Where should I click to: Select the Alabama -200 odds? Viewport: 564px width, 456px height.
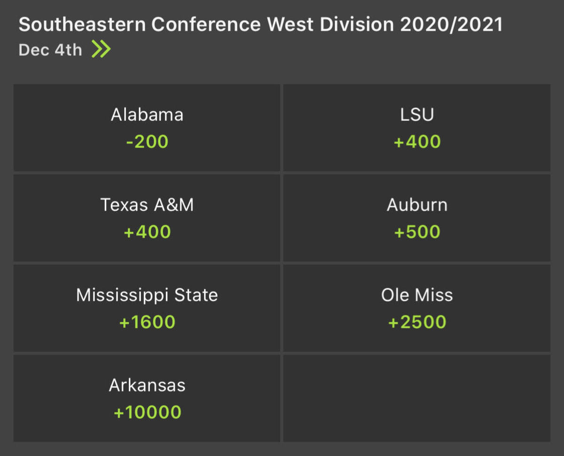147,141
